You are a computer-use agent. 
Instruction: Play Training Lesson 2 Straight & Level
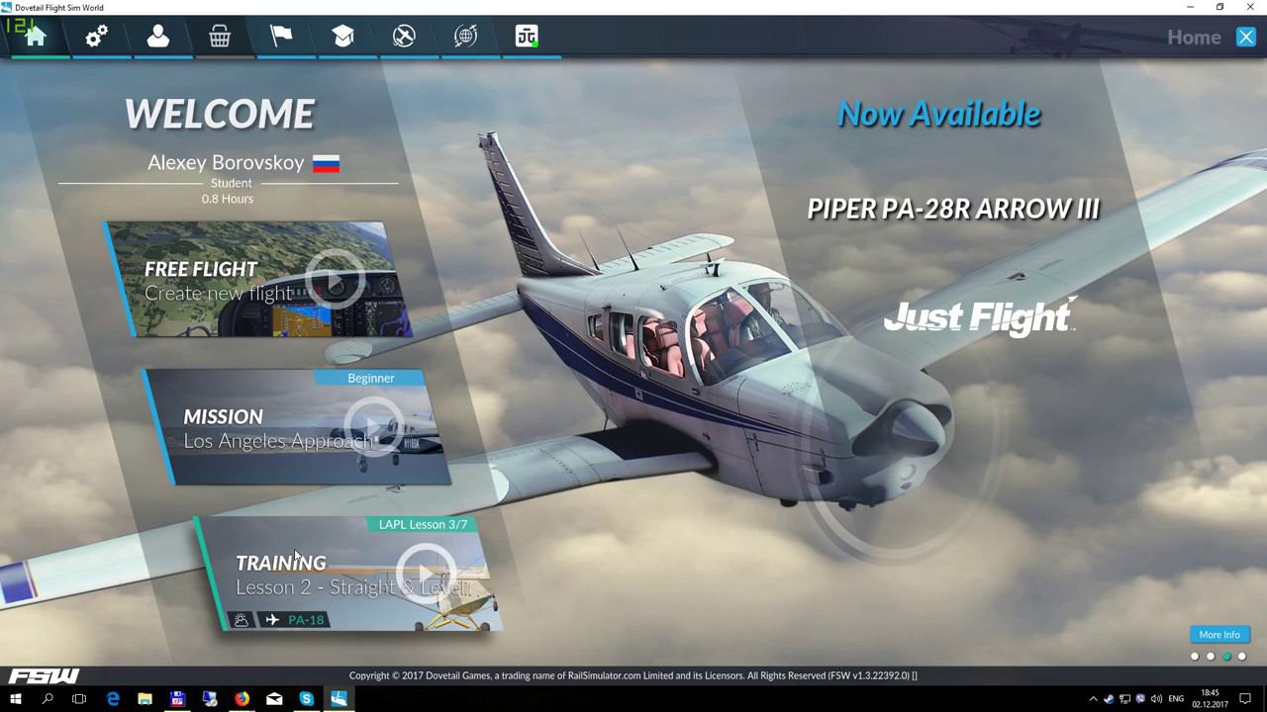[x=427, y=573]
